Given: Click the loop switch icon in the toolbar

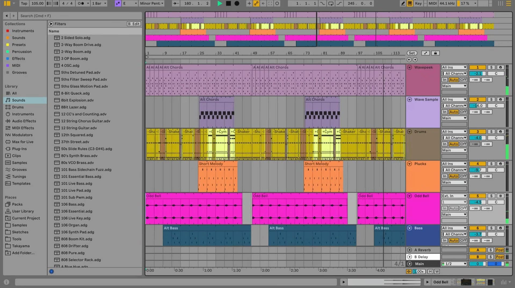Looking at the screenshot, I should [x=331, y=3].
